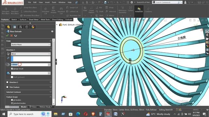
Task: Switch to the Motion Study 1 tab
Action: (46, 107)
